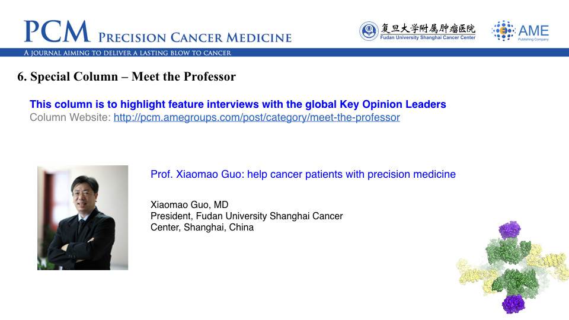Select the 'Xiaomao Guo, MD' name line
The image size is (569, 320).
coord(190,204)
